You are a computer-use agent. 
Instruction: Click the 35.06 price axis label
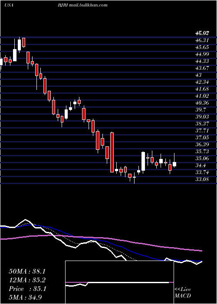[203, 159]
